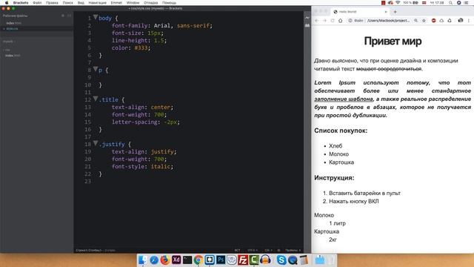Open the Extension Manager icon in Brackets
Viewport: 474px width, 267px height.
click(307, 26)
